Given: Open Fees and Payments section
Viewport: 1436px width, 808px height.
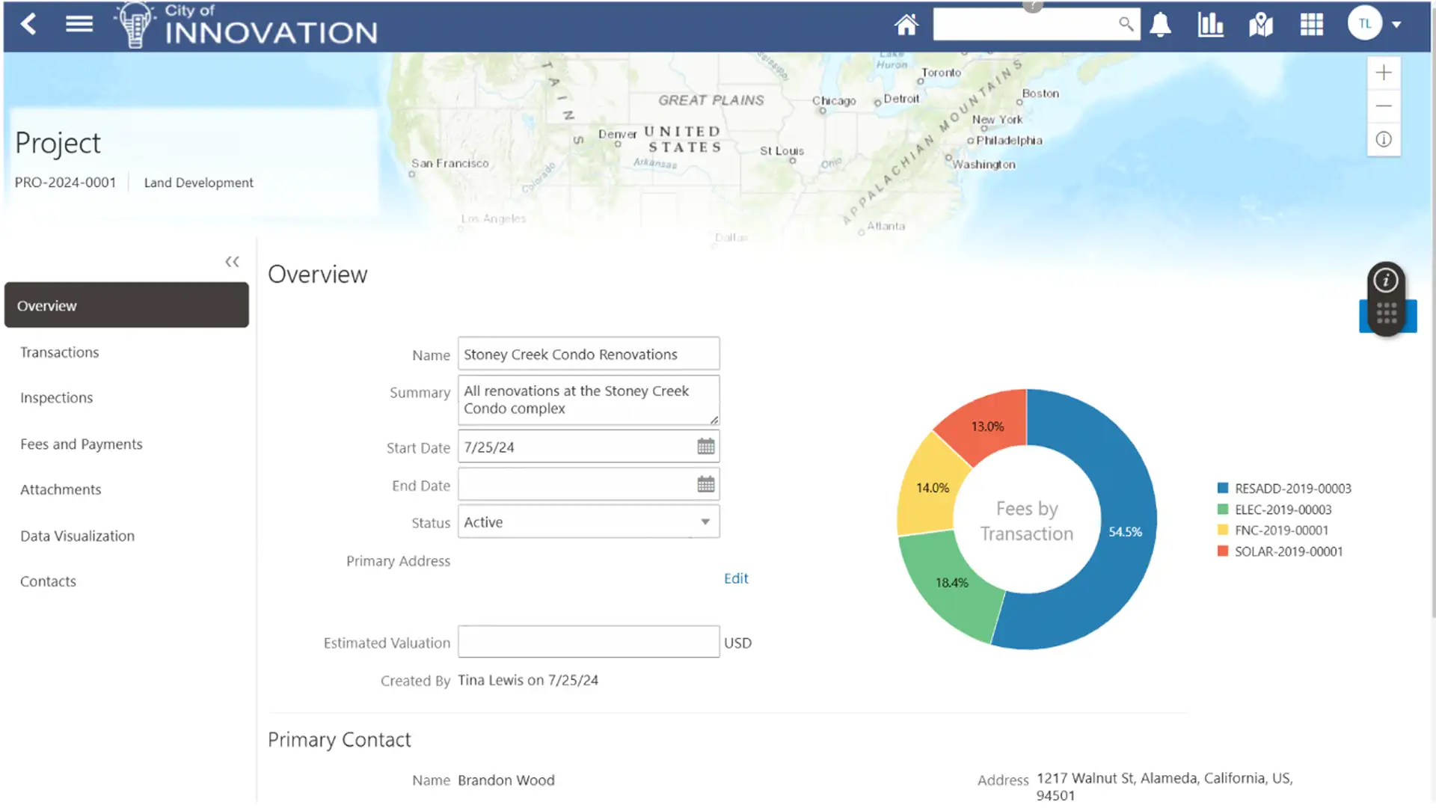Looking at the screenshot, I should click(81, 444).
